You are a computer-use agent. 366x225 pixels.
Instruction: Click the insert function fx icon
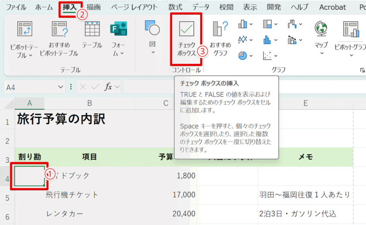(x=108, y=87)
